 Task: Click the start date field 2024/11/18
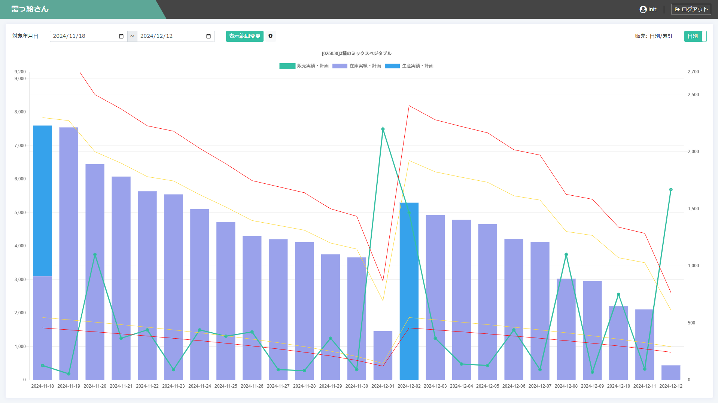pos(84,36)
